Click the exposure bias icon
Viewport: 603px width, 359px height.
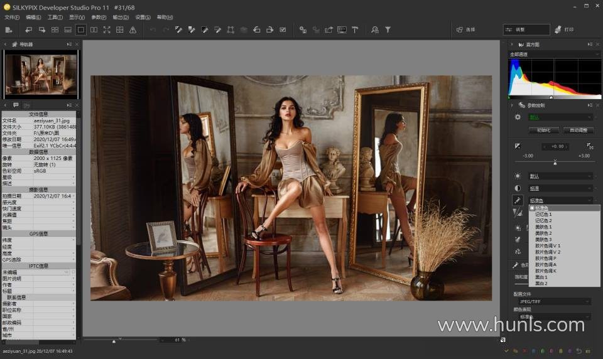pyautogui.click(x=518, y=146)
